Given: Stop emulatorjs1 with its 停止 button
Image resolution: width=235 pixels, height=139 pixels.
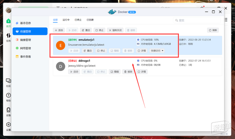Looking at the screenshot, I should click(101, 51).
